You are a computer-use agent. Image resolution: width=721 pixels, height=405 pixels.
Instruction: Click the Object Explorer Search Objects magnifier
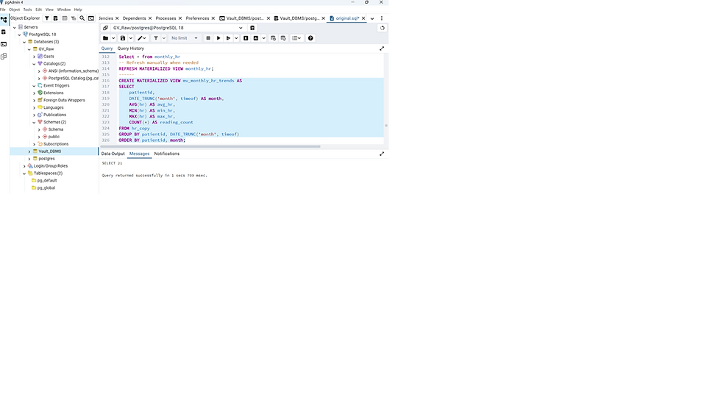(82, 18)
